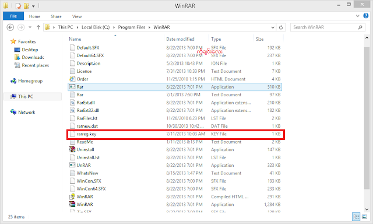Click the Properties quick access icon
The width and height of the screenshot is (373, 224).
(x=18, y=6)
